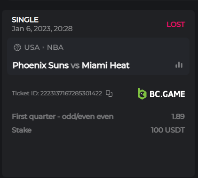Click the bet date Jan 6, 2023, 20:28
198x178 pixels.
coord(42,29)
